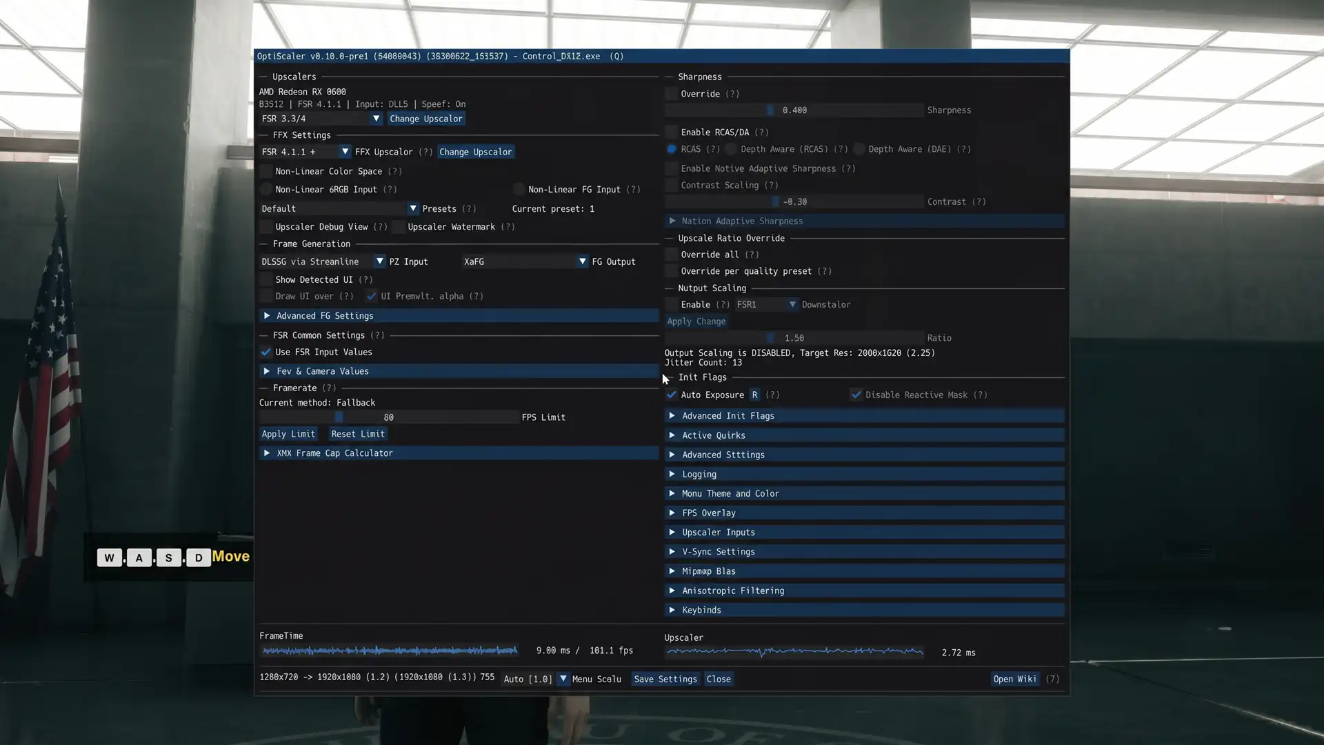Click Change Upscalor next to FSR 3.3/4

pyautogui.click(x=425, y=119)
